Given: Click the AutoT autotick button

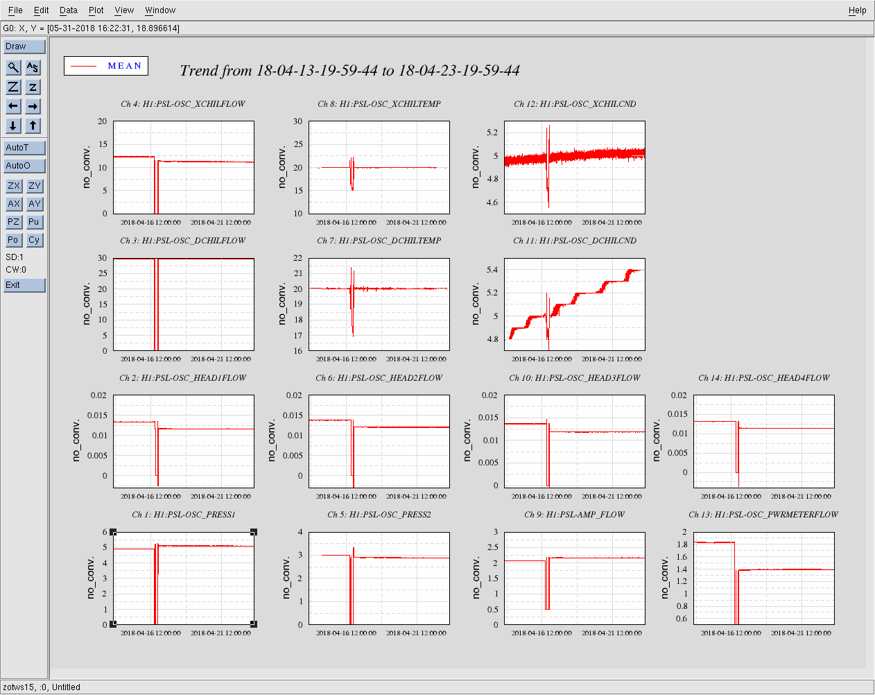Looking at the screenshot, I should (24, 148).
